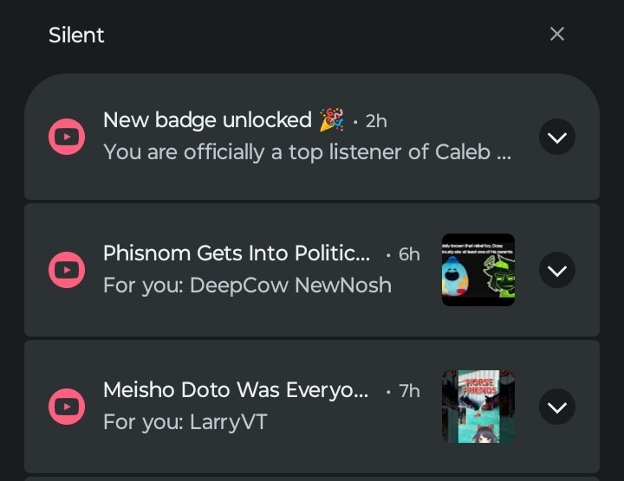Click the app icon on the badge notification
Screen dimensions: 624x481
67,137
